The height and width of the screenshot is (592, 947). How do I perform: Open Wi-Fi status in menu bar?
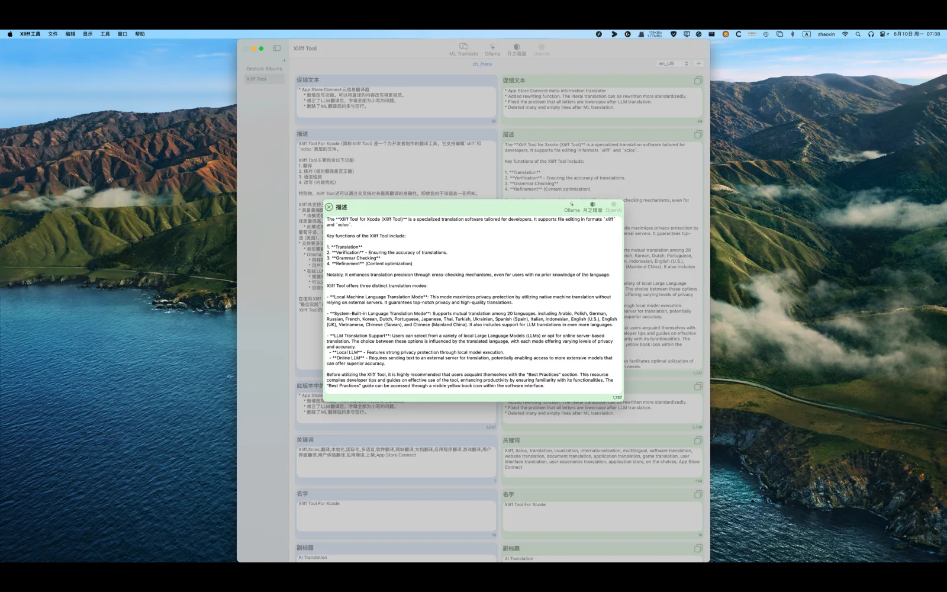click(x=845, y=34)
